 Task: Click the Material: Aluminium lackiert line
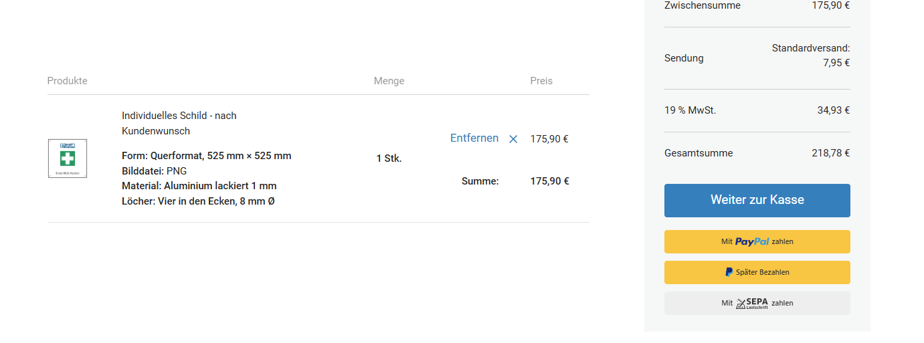(x=199, y=186)
